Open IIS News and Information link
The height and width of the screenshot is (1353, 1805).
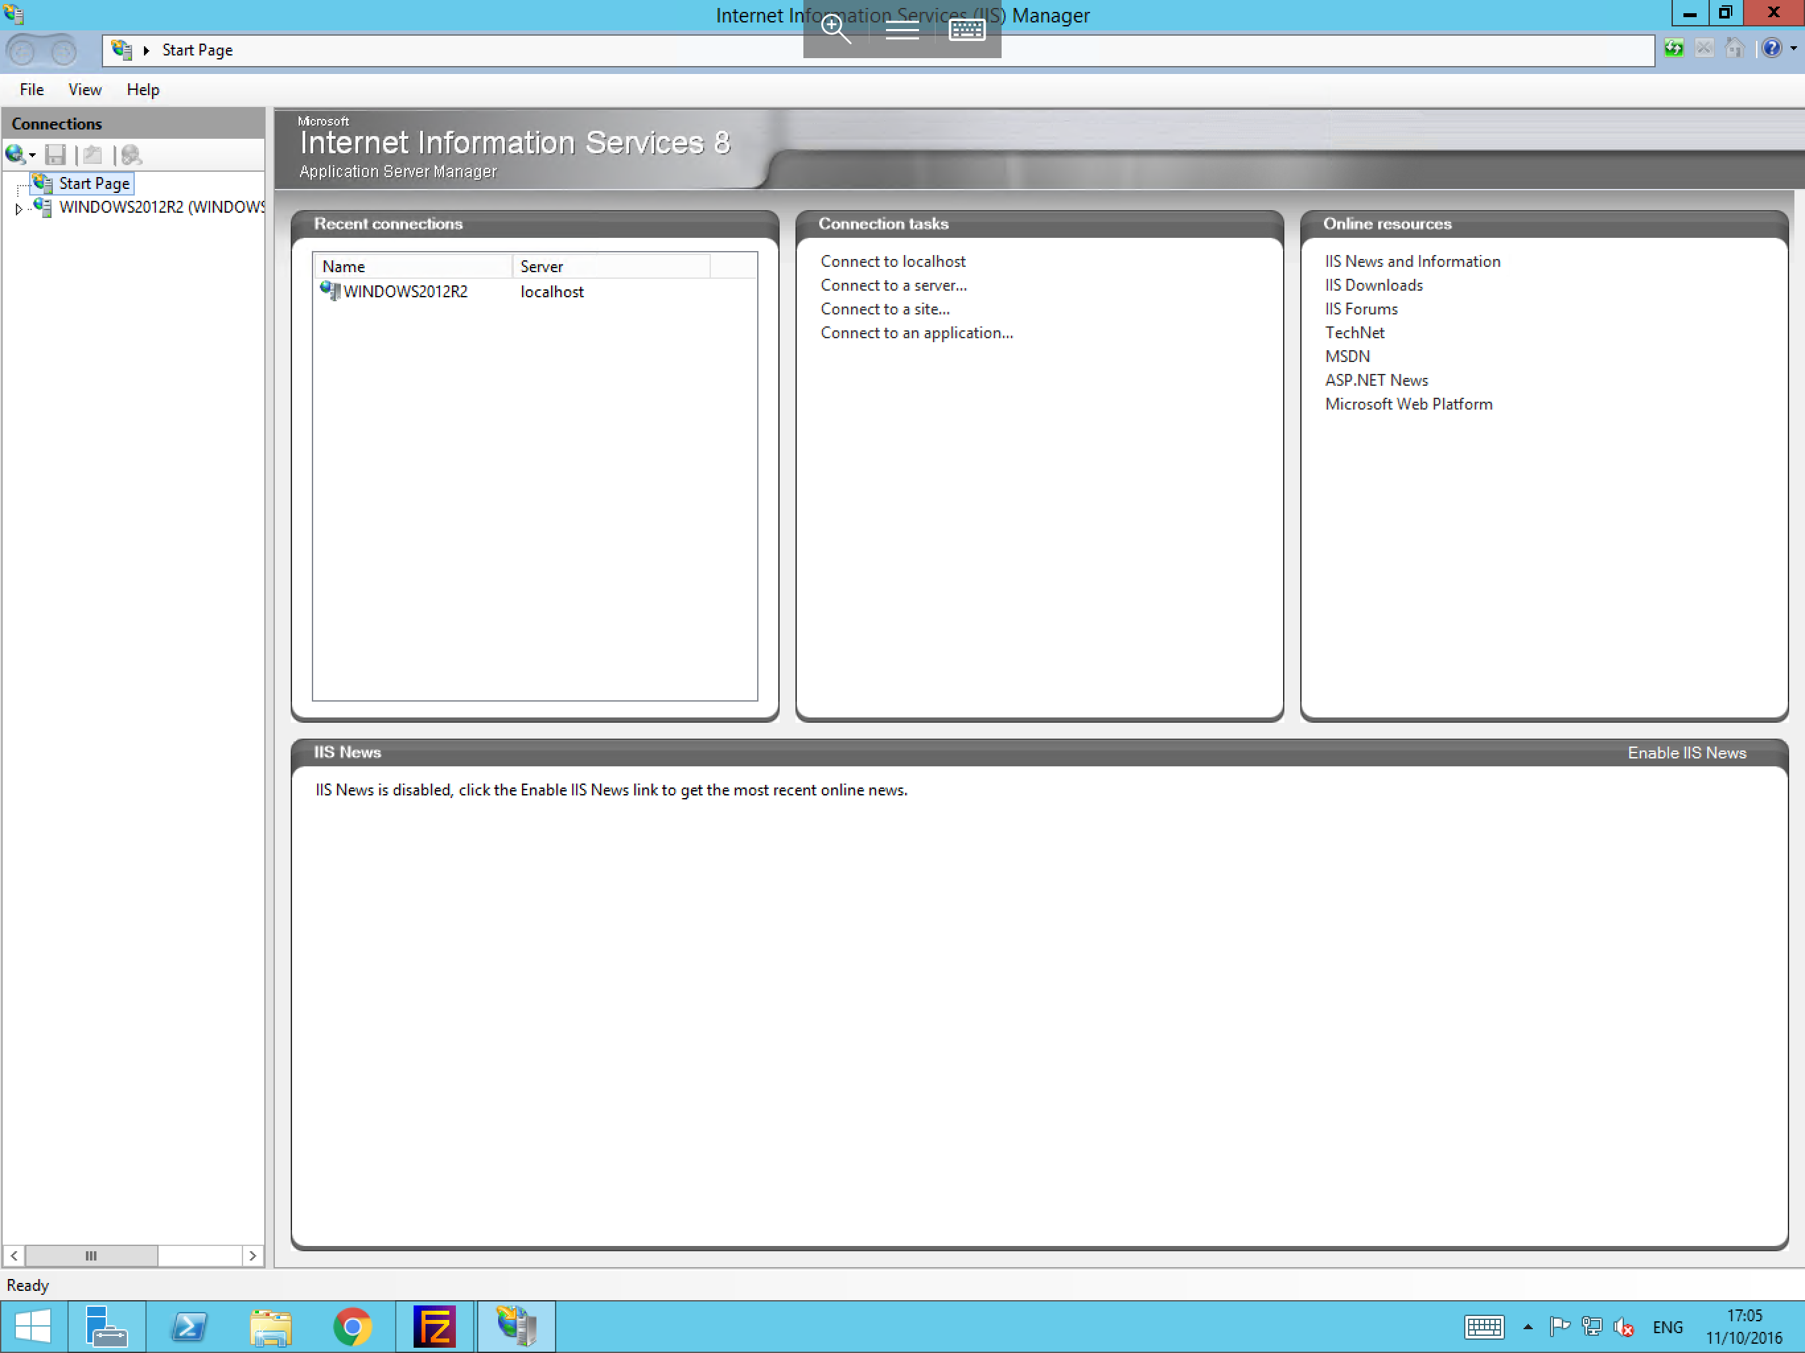click(1413, 261)
